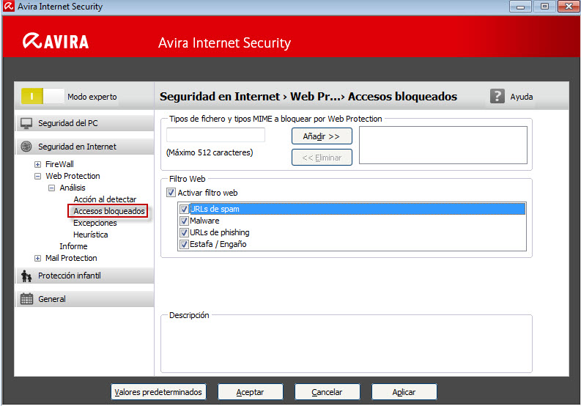The width and height of the screenshot is (581, 406).
Task: Select Excepciones in the tree
Action: tap(95, 223)
